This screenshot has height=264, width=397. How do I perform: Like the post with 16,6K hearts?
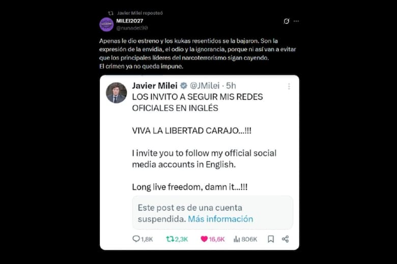coord(204,239)
